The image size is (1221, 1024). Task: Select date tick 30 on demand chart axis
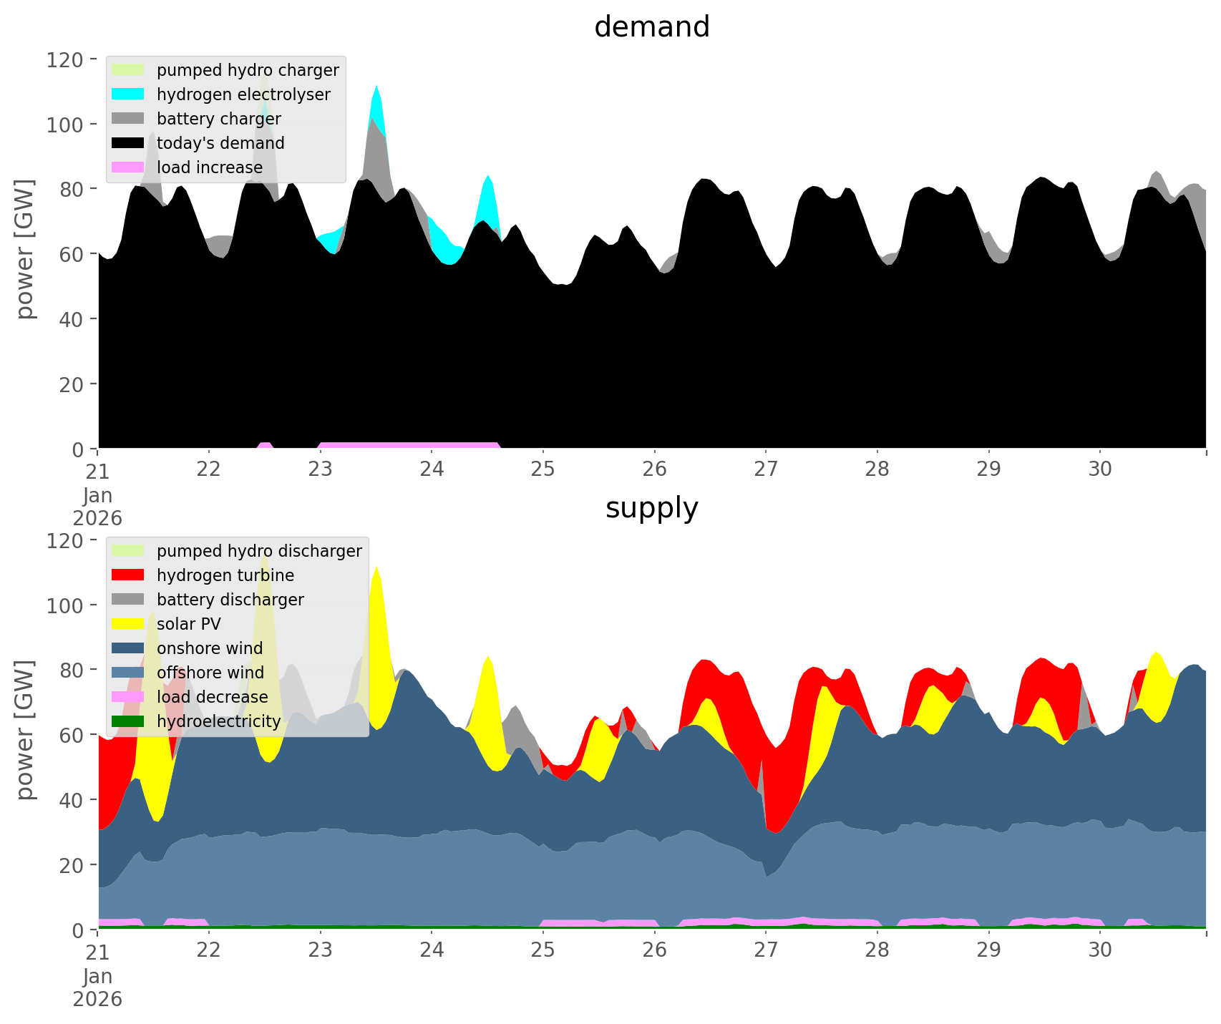[1100, 469]
